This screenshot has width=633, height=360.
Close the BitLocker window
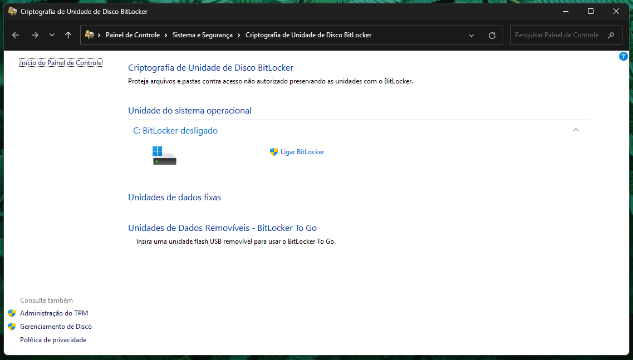pyautogui.click(x=616, y=11)
